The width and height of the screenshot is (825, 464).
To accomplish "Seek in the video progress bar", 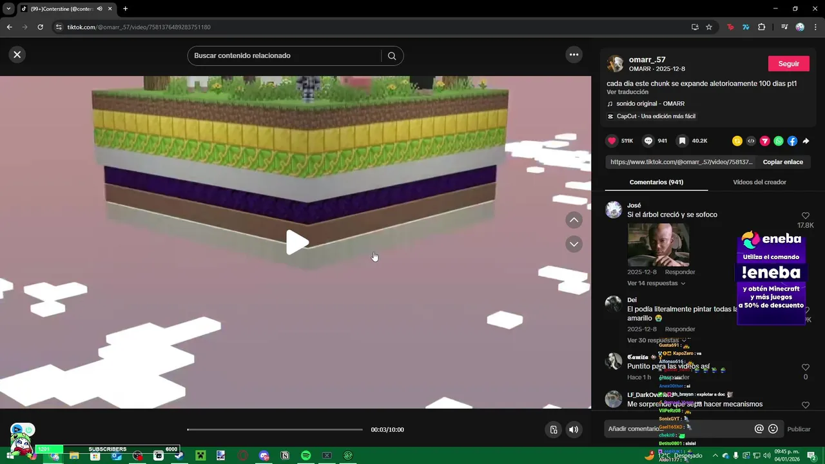I will pyautogui.click(x=275, y=430).
